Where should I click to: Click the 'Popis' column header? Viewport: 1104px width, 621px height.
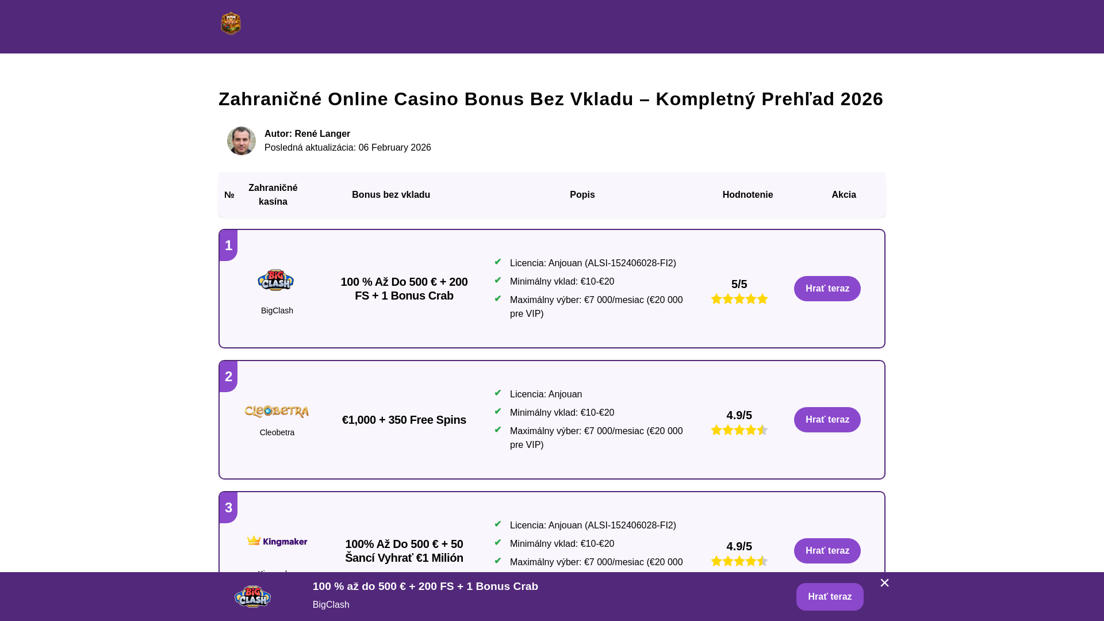click(582, 195)
